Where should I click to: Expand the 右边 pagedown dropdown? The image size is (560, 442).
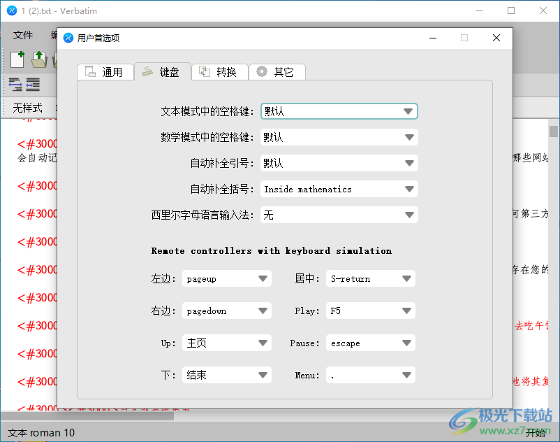[x=227, y=311]
